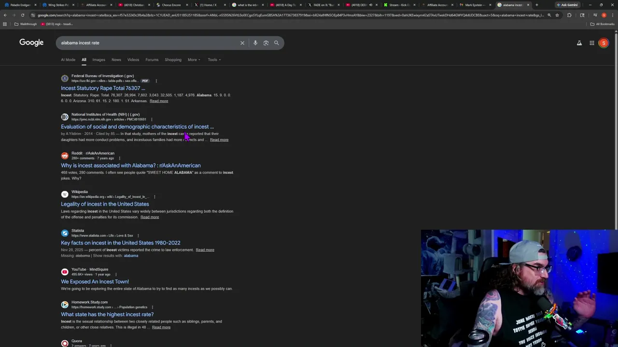Open What state has the highest rate link
618x347 pixels.
pyautogui.click(x=107, y=314)
